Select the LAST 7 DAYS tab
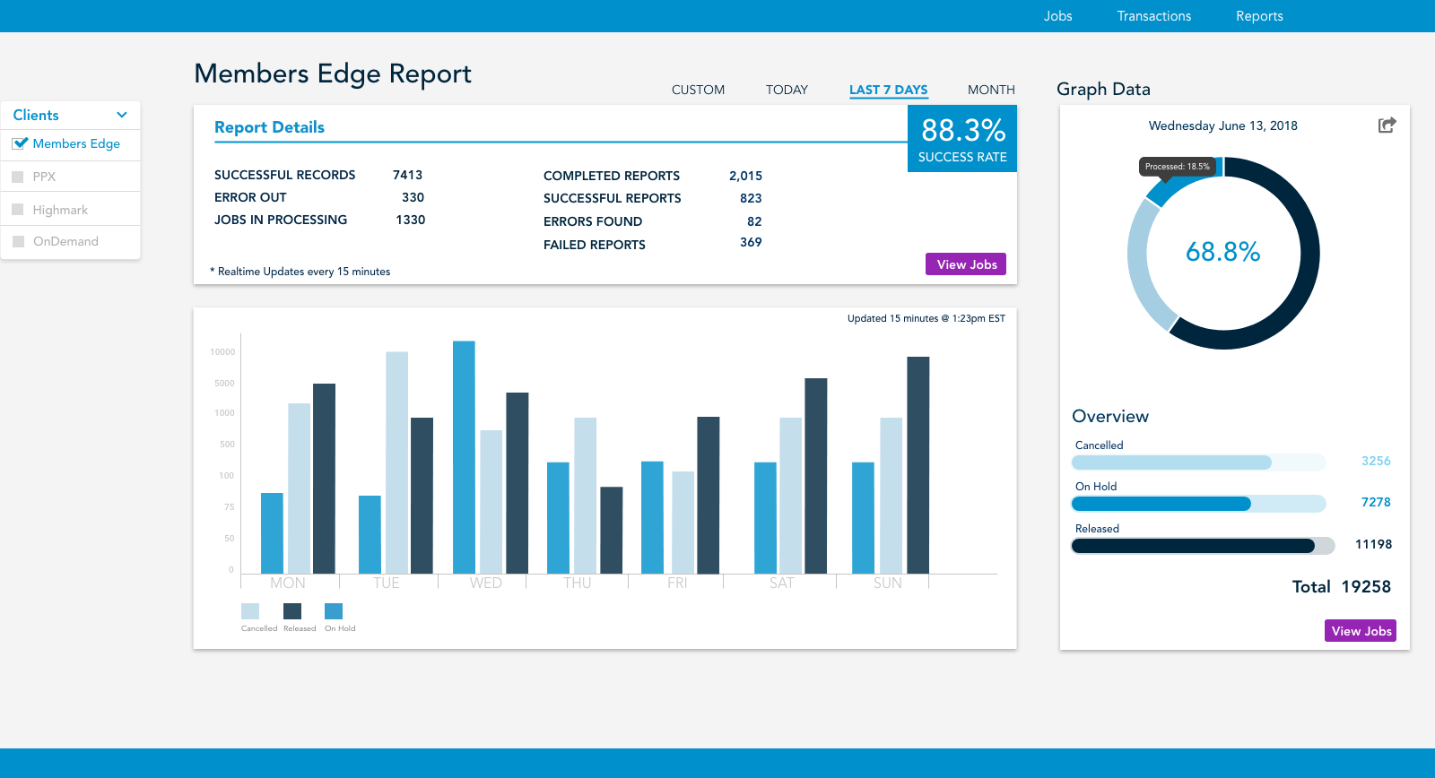 pyautogui.click(x=889, y=90)
